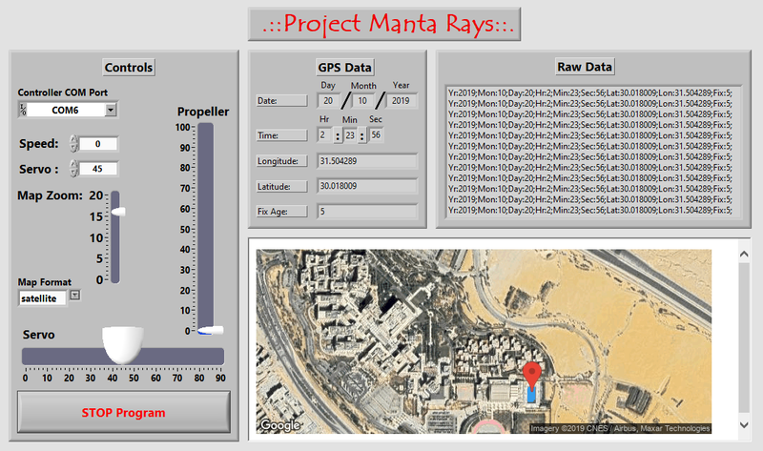The image size is (763, 451).
Task: Click the Fix Age value field
Action: [367, 211]
